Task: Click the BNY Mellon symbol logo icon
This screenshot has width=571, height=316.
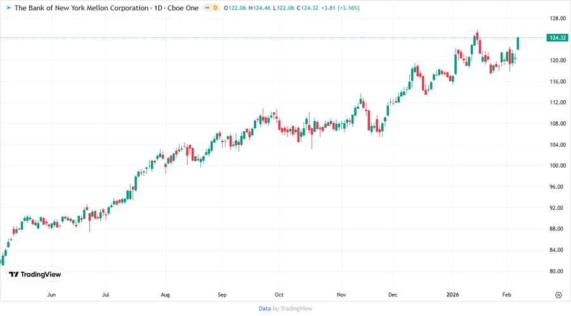Action: pyautogui.click(x=8, y=8)
